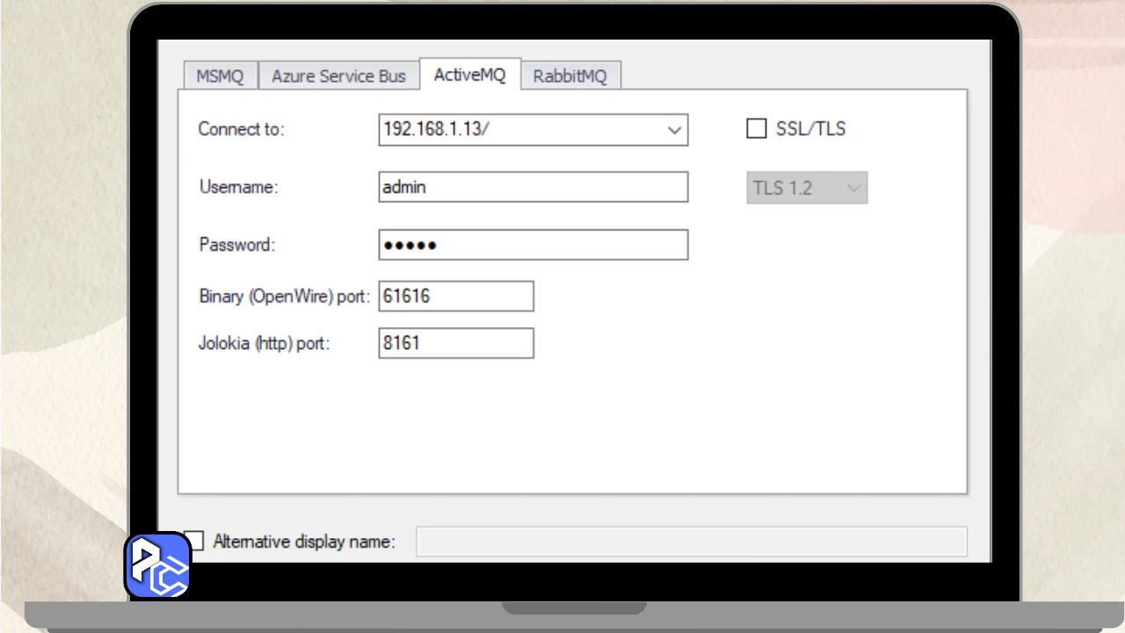This screenshot has height=633, width=1125.
Task: Switch to the RabbitMQ tab
Action: (x=570, y=76)
